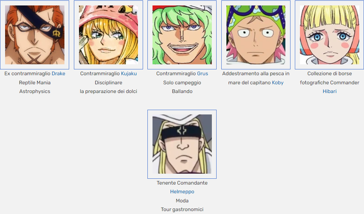Click Drake's eyepatch portrait thumbnail
Image resolution: width=364 pixels, height=214 pixels.
click(x=35, y=35)
